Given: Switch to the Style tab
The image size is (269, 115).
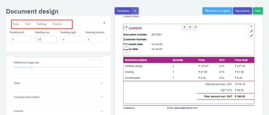Looking at the screenshot, I should tap(16, 24).
